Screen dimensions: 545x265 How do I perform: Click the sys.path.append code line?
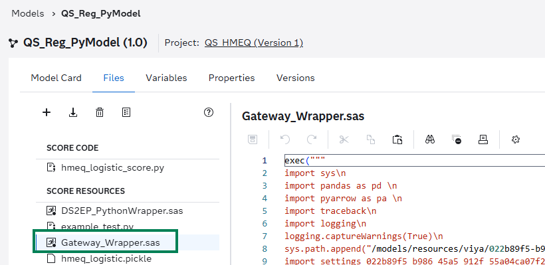pyautogui.click(x=415, y=248)
